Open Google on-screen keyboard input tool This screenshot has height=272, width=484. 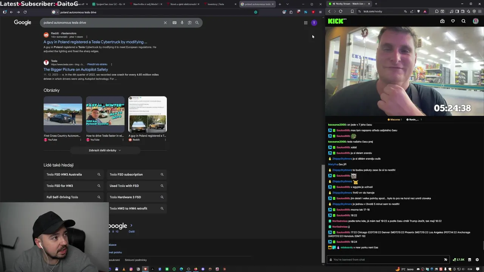(174, 23)
